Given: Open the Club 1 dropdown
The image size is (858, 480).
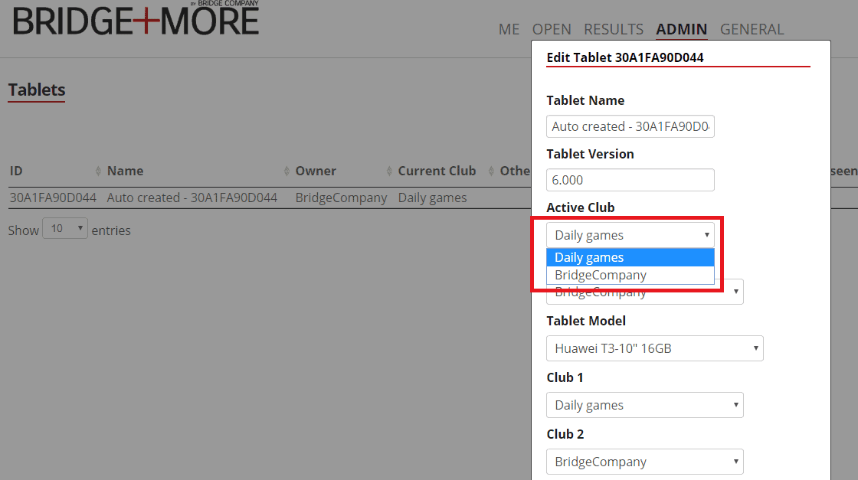Looking at the screenshot, I should pos(644,405).
